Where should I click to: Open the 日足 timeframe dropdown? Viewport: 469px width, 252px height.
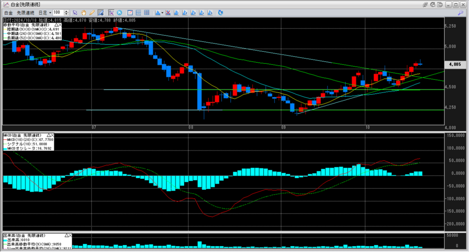coord(45,13)
